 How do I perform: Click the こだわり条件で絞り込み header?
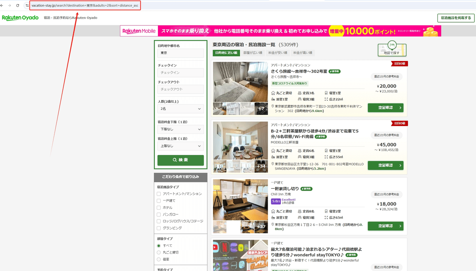click(180, 176)
